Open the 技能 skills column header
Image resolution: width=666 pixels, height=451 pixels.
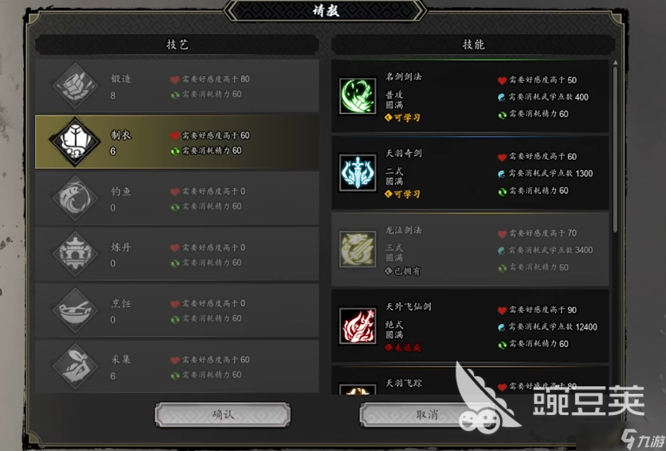tap(473, 45)
